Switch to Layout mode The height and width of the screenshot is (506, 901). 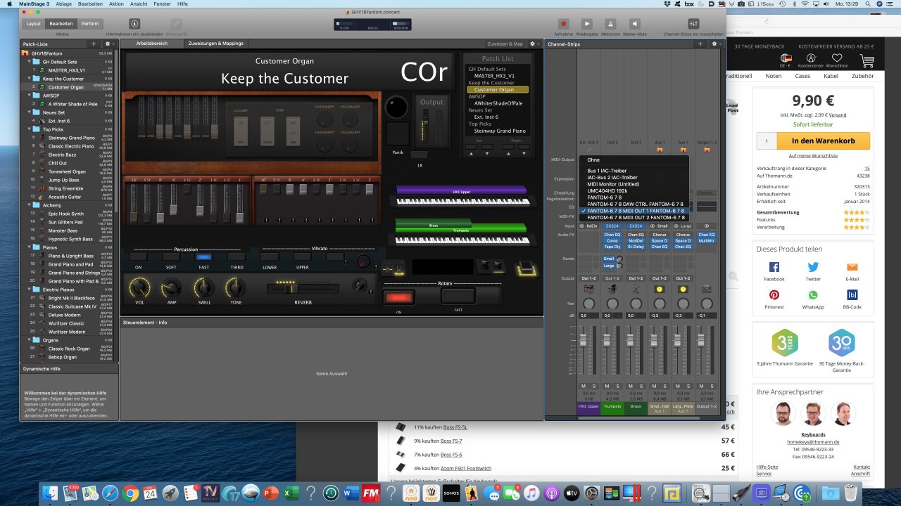(33, 23)
